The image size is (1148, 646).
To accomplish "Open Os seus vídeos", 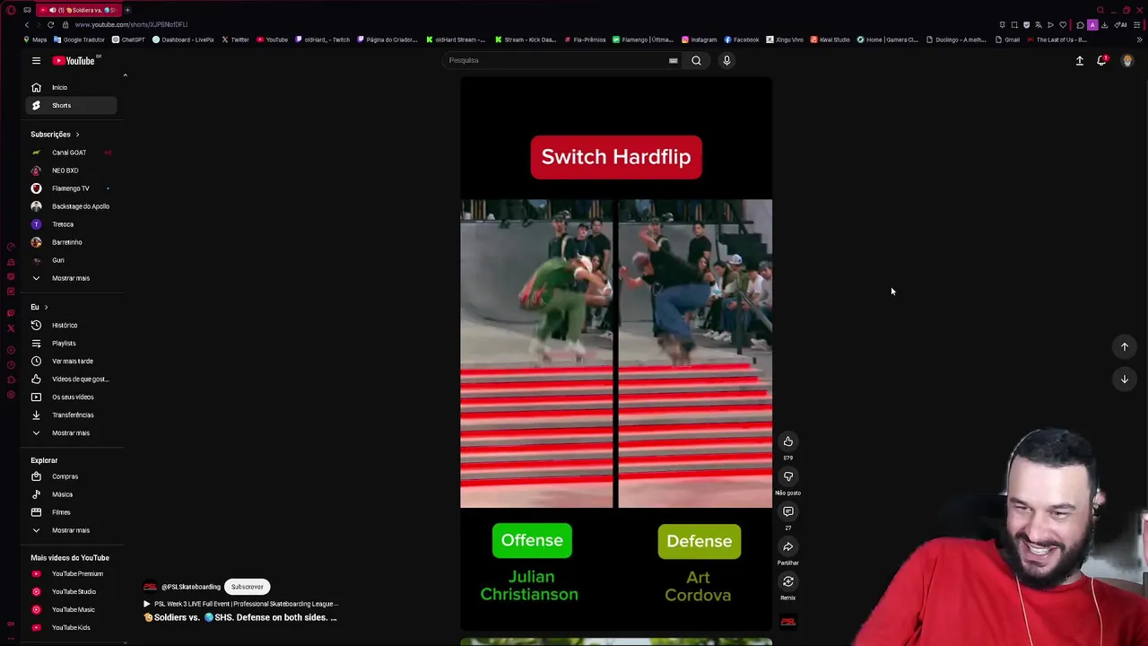I will [x=72, y=397].
